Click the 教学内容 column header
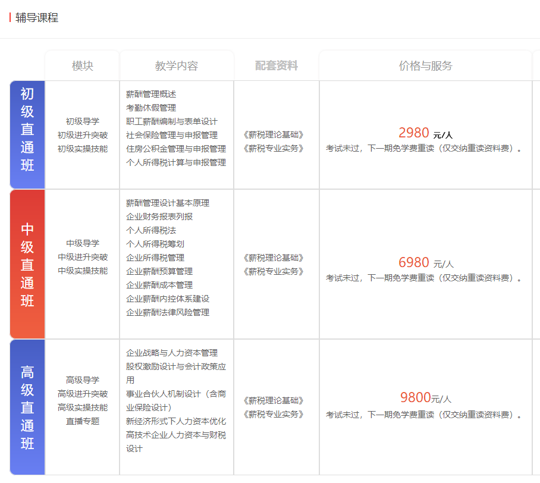 (176, 66)
